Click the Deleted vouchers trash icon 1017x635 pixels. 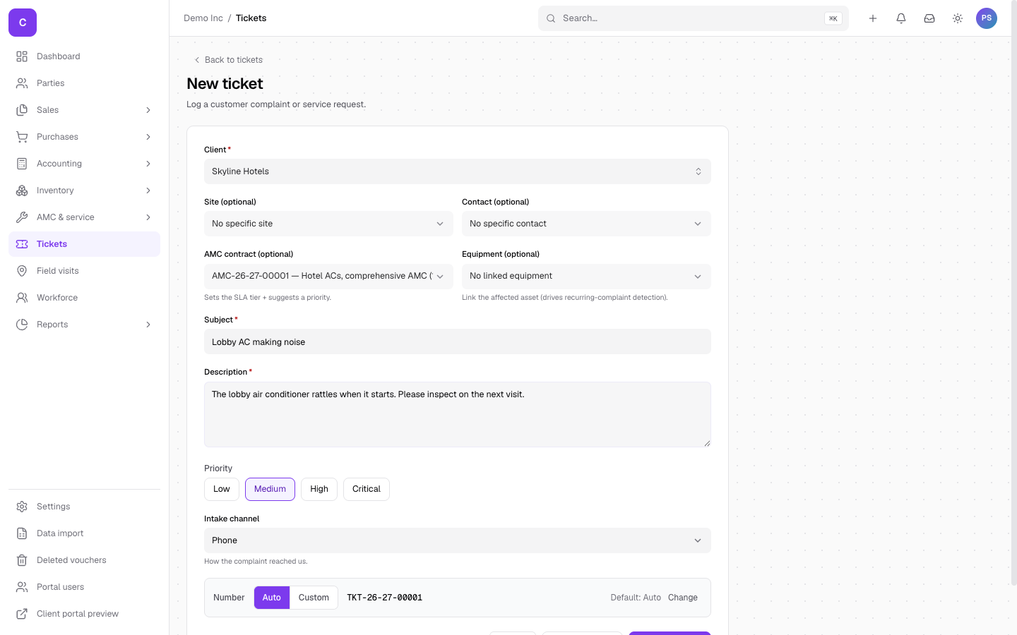pos(22,560)
